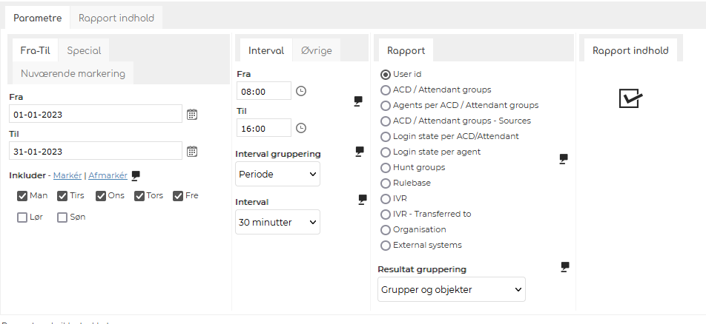Switch to the Special tab
706x324 pixels.
[x=85, y=50]
